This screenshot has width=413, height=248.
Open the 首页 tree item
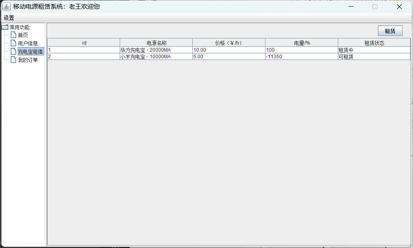[23, 35]
